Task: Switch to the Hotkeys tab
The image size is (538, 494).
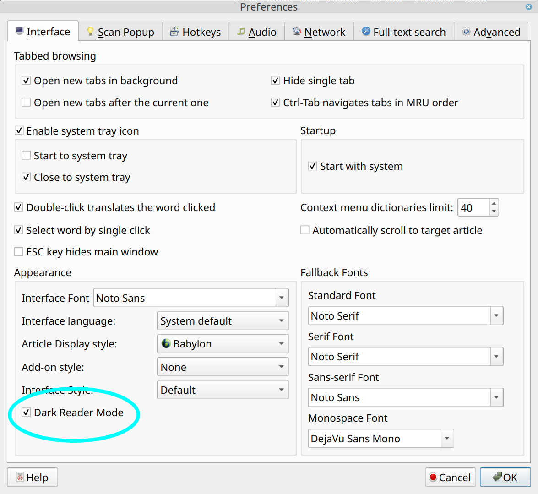Action: [196, 32]
